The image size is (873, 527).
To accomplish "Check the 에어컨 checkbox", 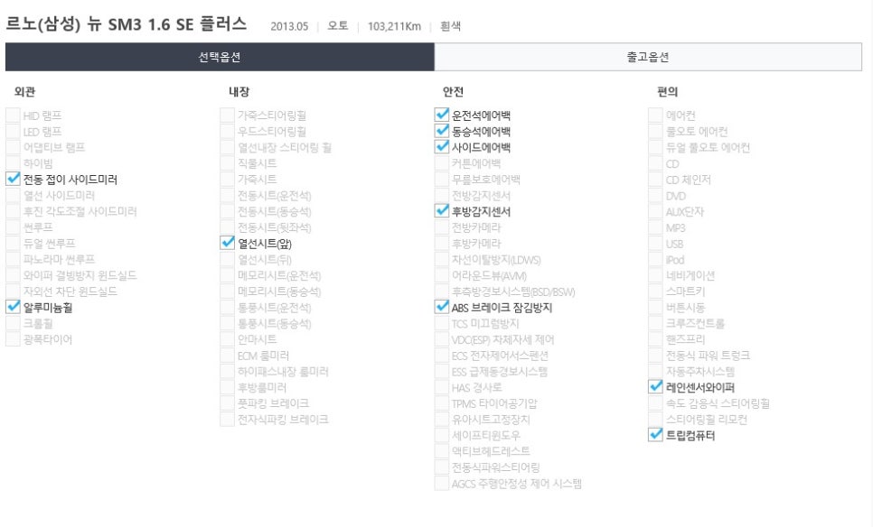I will pyautogui.click(x=656, y=116).
